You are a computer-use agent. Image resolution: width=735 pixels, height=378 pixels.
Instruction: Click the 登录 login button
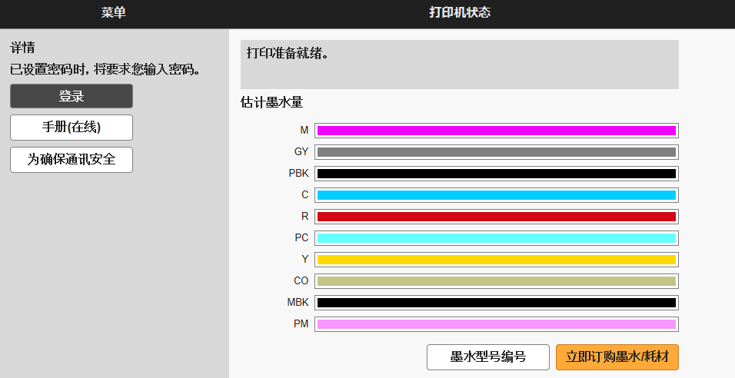tap(72, 96)
